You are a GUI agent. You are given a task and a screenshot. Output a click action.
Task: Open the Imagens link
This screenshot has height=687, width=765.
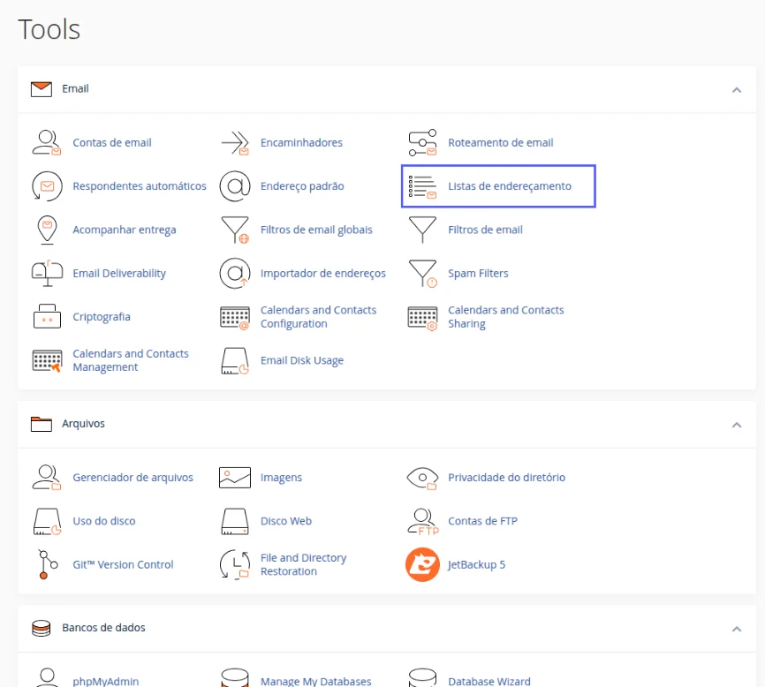281,478
